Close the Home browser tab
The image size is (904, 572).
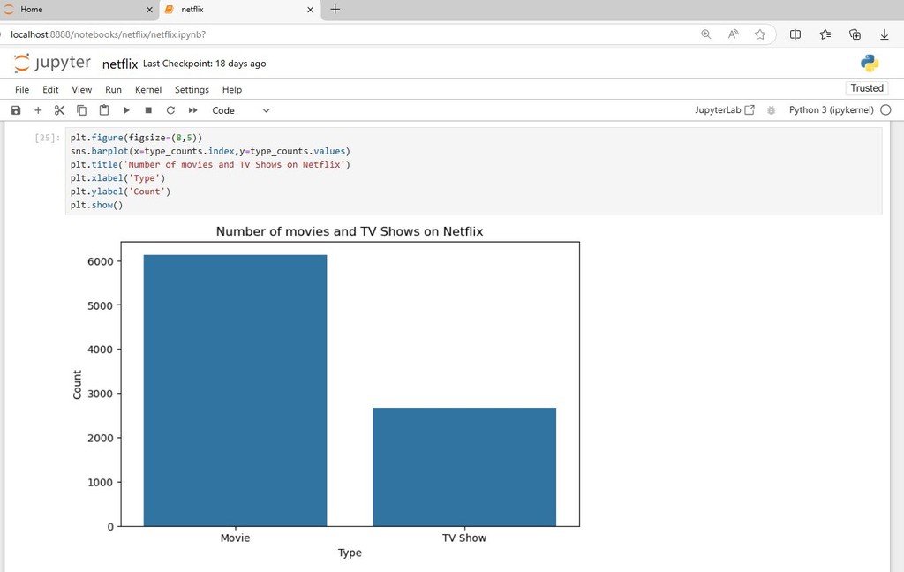[x=149, y=10]
